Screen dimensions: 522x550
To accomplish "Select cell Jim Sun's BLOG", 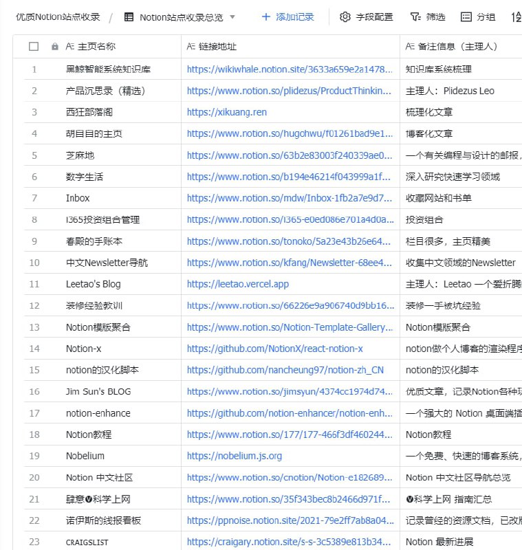I will point(98,391).
